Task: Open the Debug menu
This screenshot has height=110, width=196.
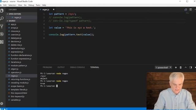Action: coord(31,5)
